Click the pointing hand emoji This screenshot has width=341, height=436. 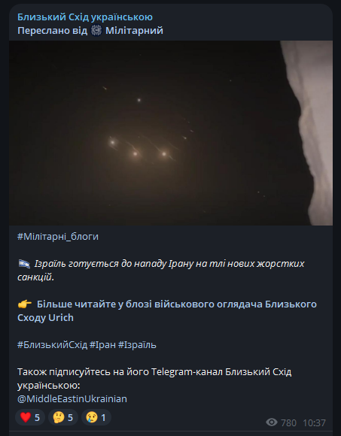[x=25, y=304]
